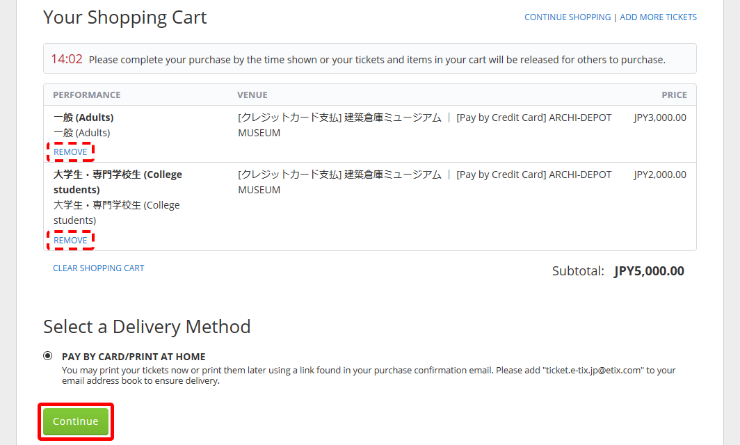Remove the College students ticket
This screenshot has width=740, height=445.
(70, 241)
